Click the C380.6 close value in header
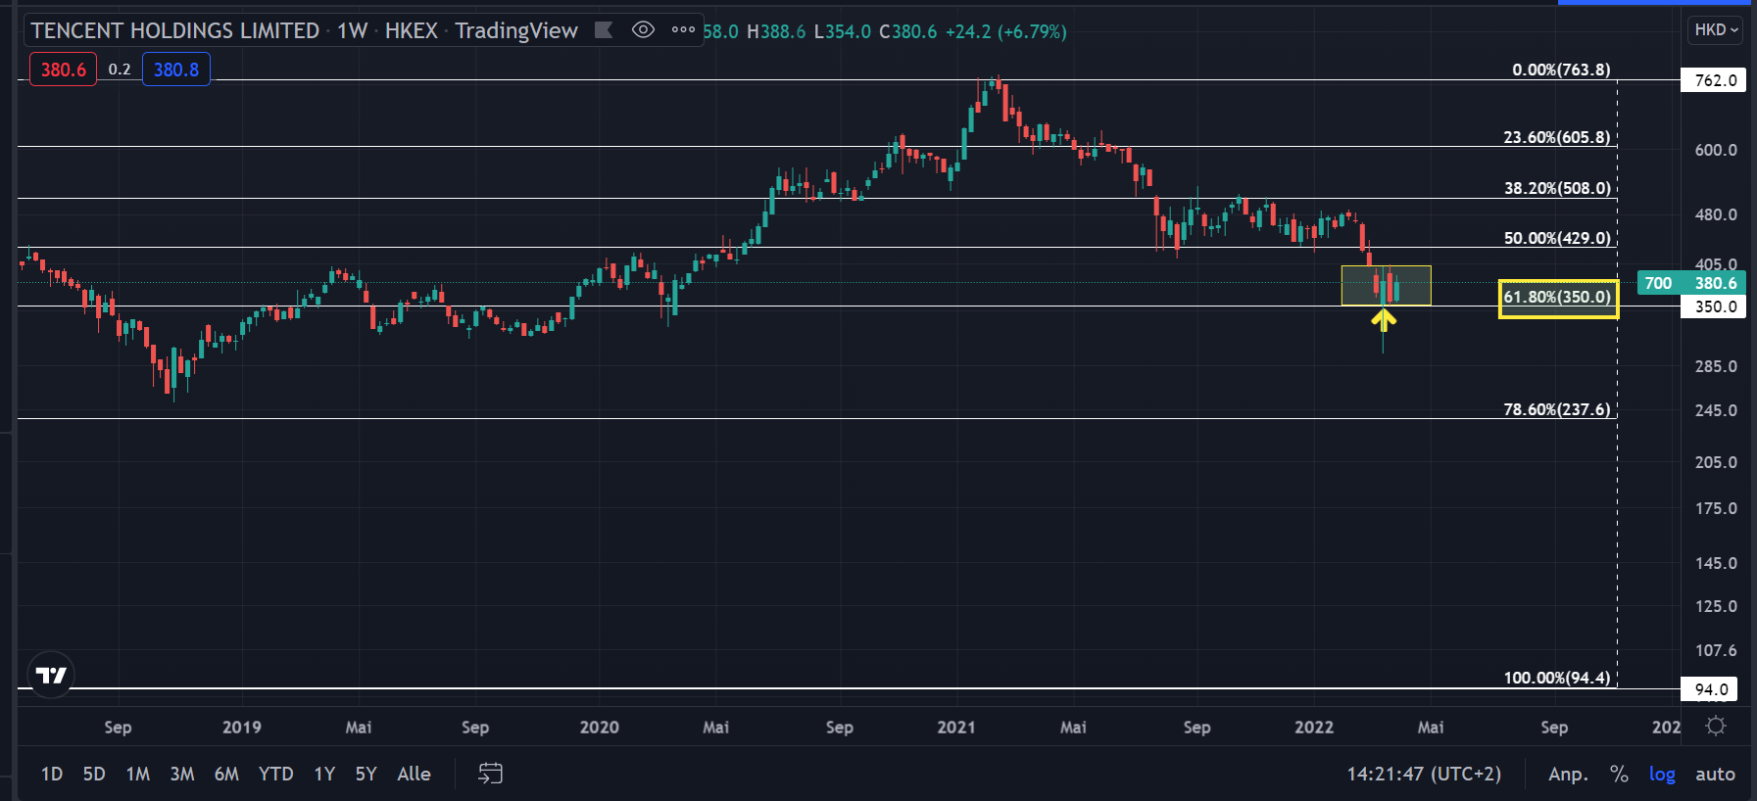Image resolution: width=1757 pixels, height=801 pixels. pyautogui.click(x=907, y=31)
